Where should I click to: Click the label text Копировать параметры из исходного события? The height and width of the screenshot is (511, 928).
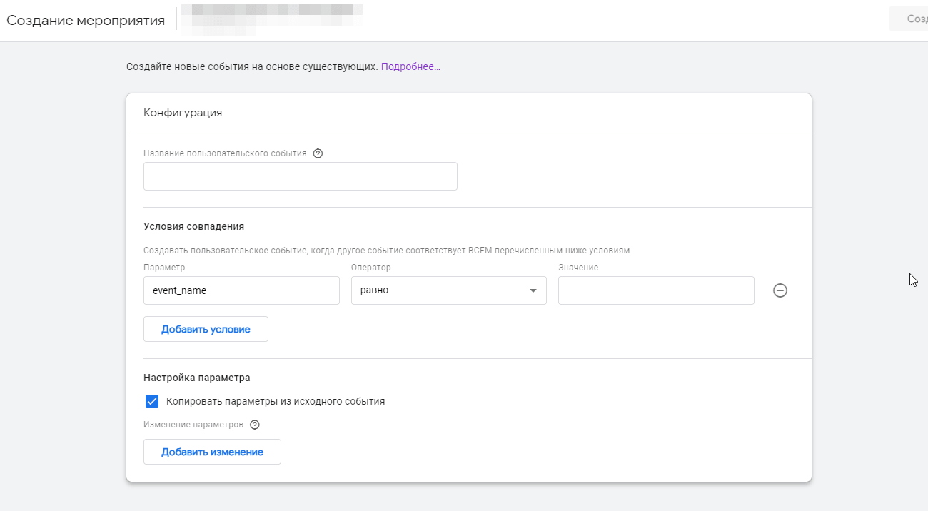point(276,401)
